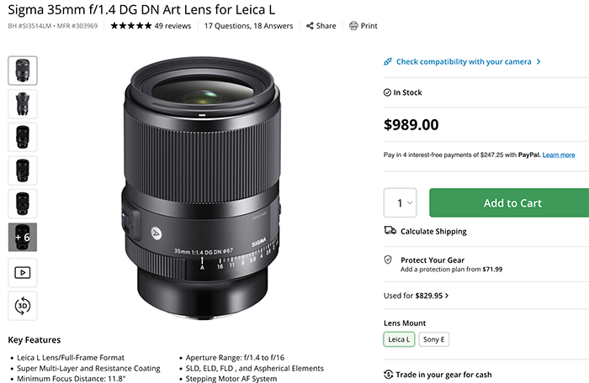Click the Print icon

tap(353, 26)
